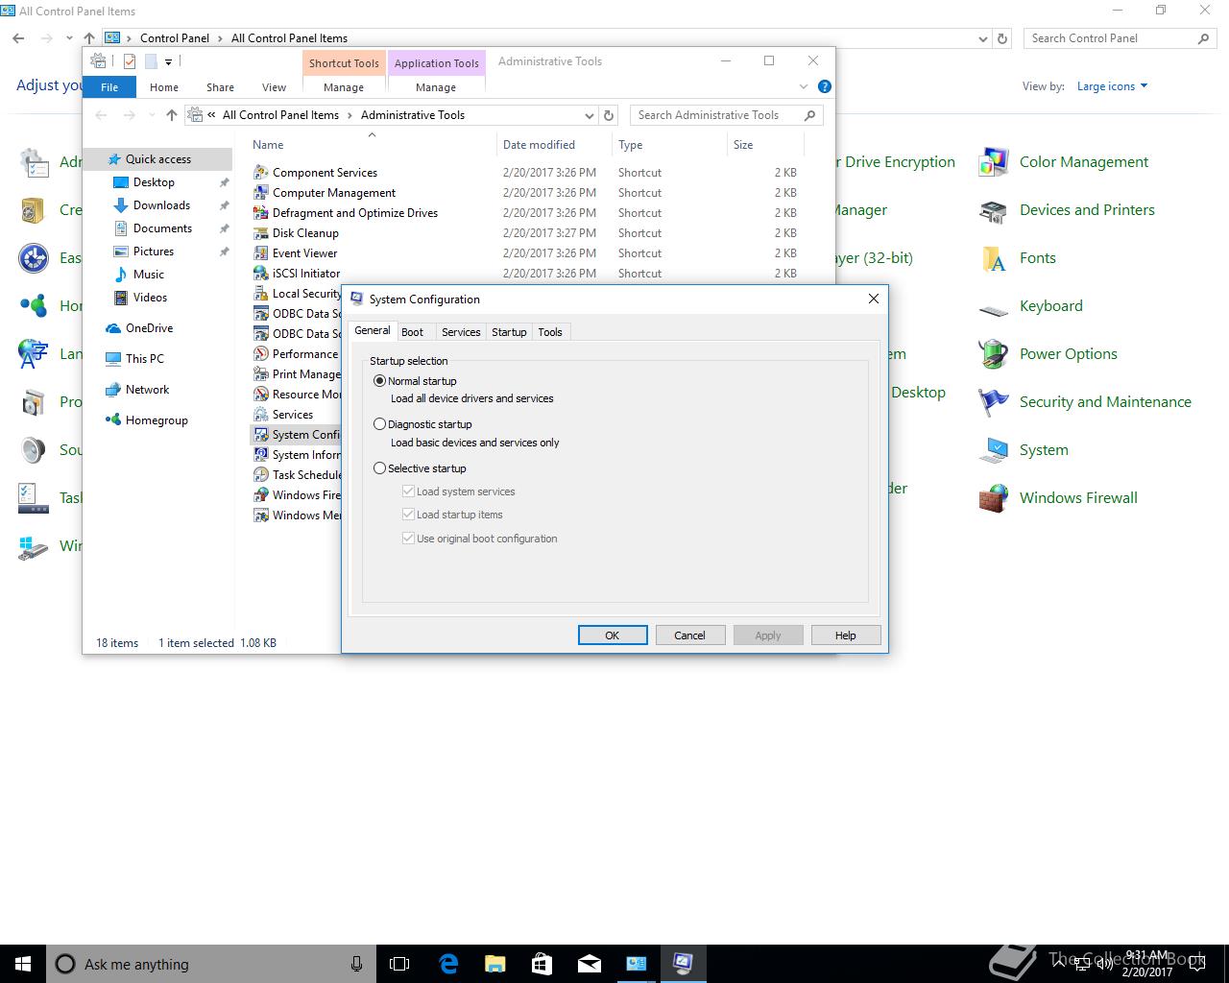This screenshot has width=1229, height=983.
Task: Switch to the Tools tab
Action: tap(550, 332)
